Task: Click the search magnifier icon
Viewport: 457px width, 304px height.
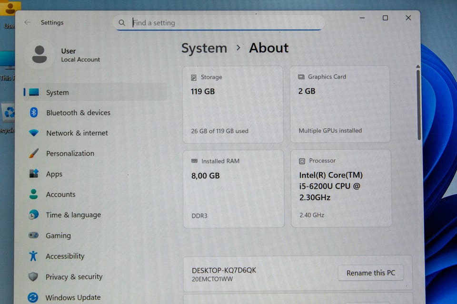Action: [x=121, y=23]
